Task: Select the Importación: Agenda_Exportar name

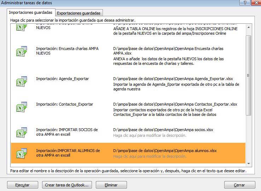Action: (62, 79)
